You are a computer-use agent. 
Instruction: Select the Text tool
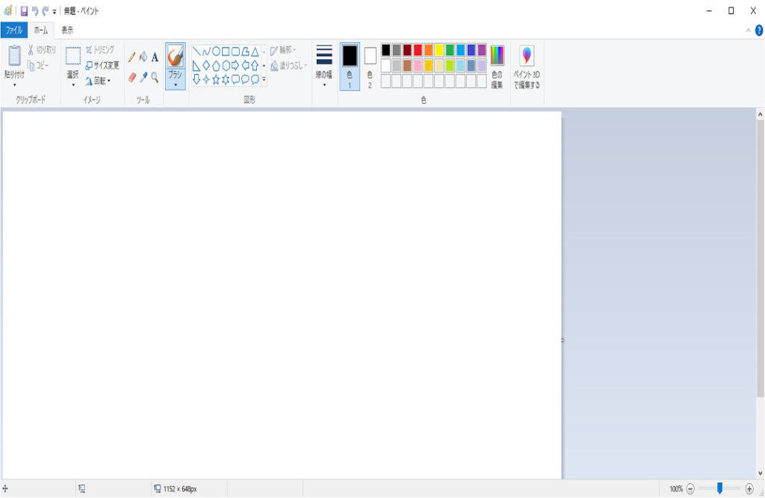pos(155,57)
